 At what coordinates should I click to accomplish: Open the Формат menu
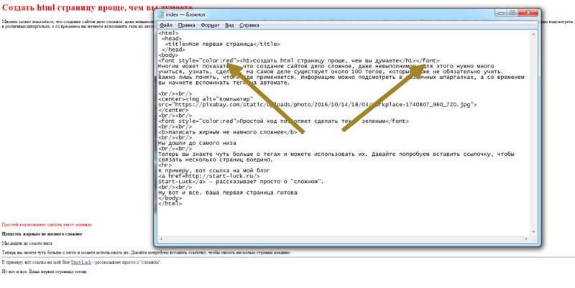[x=211, y=25]
